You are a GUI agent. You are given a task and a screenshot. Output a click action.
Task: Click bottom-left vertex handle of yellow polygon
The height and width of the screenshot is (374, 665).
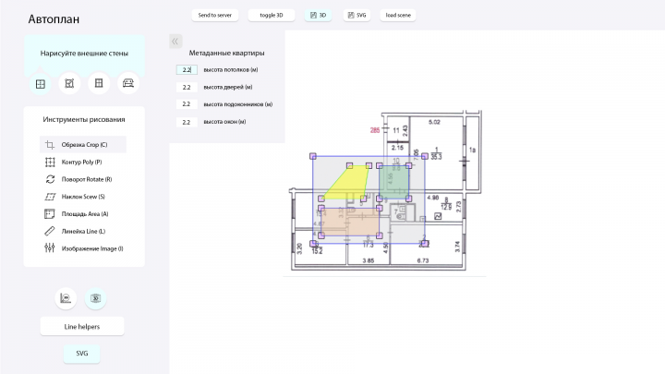tap(321, 199)
